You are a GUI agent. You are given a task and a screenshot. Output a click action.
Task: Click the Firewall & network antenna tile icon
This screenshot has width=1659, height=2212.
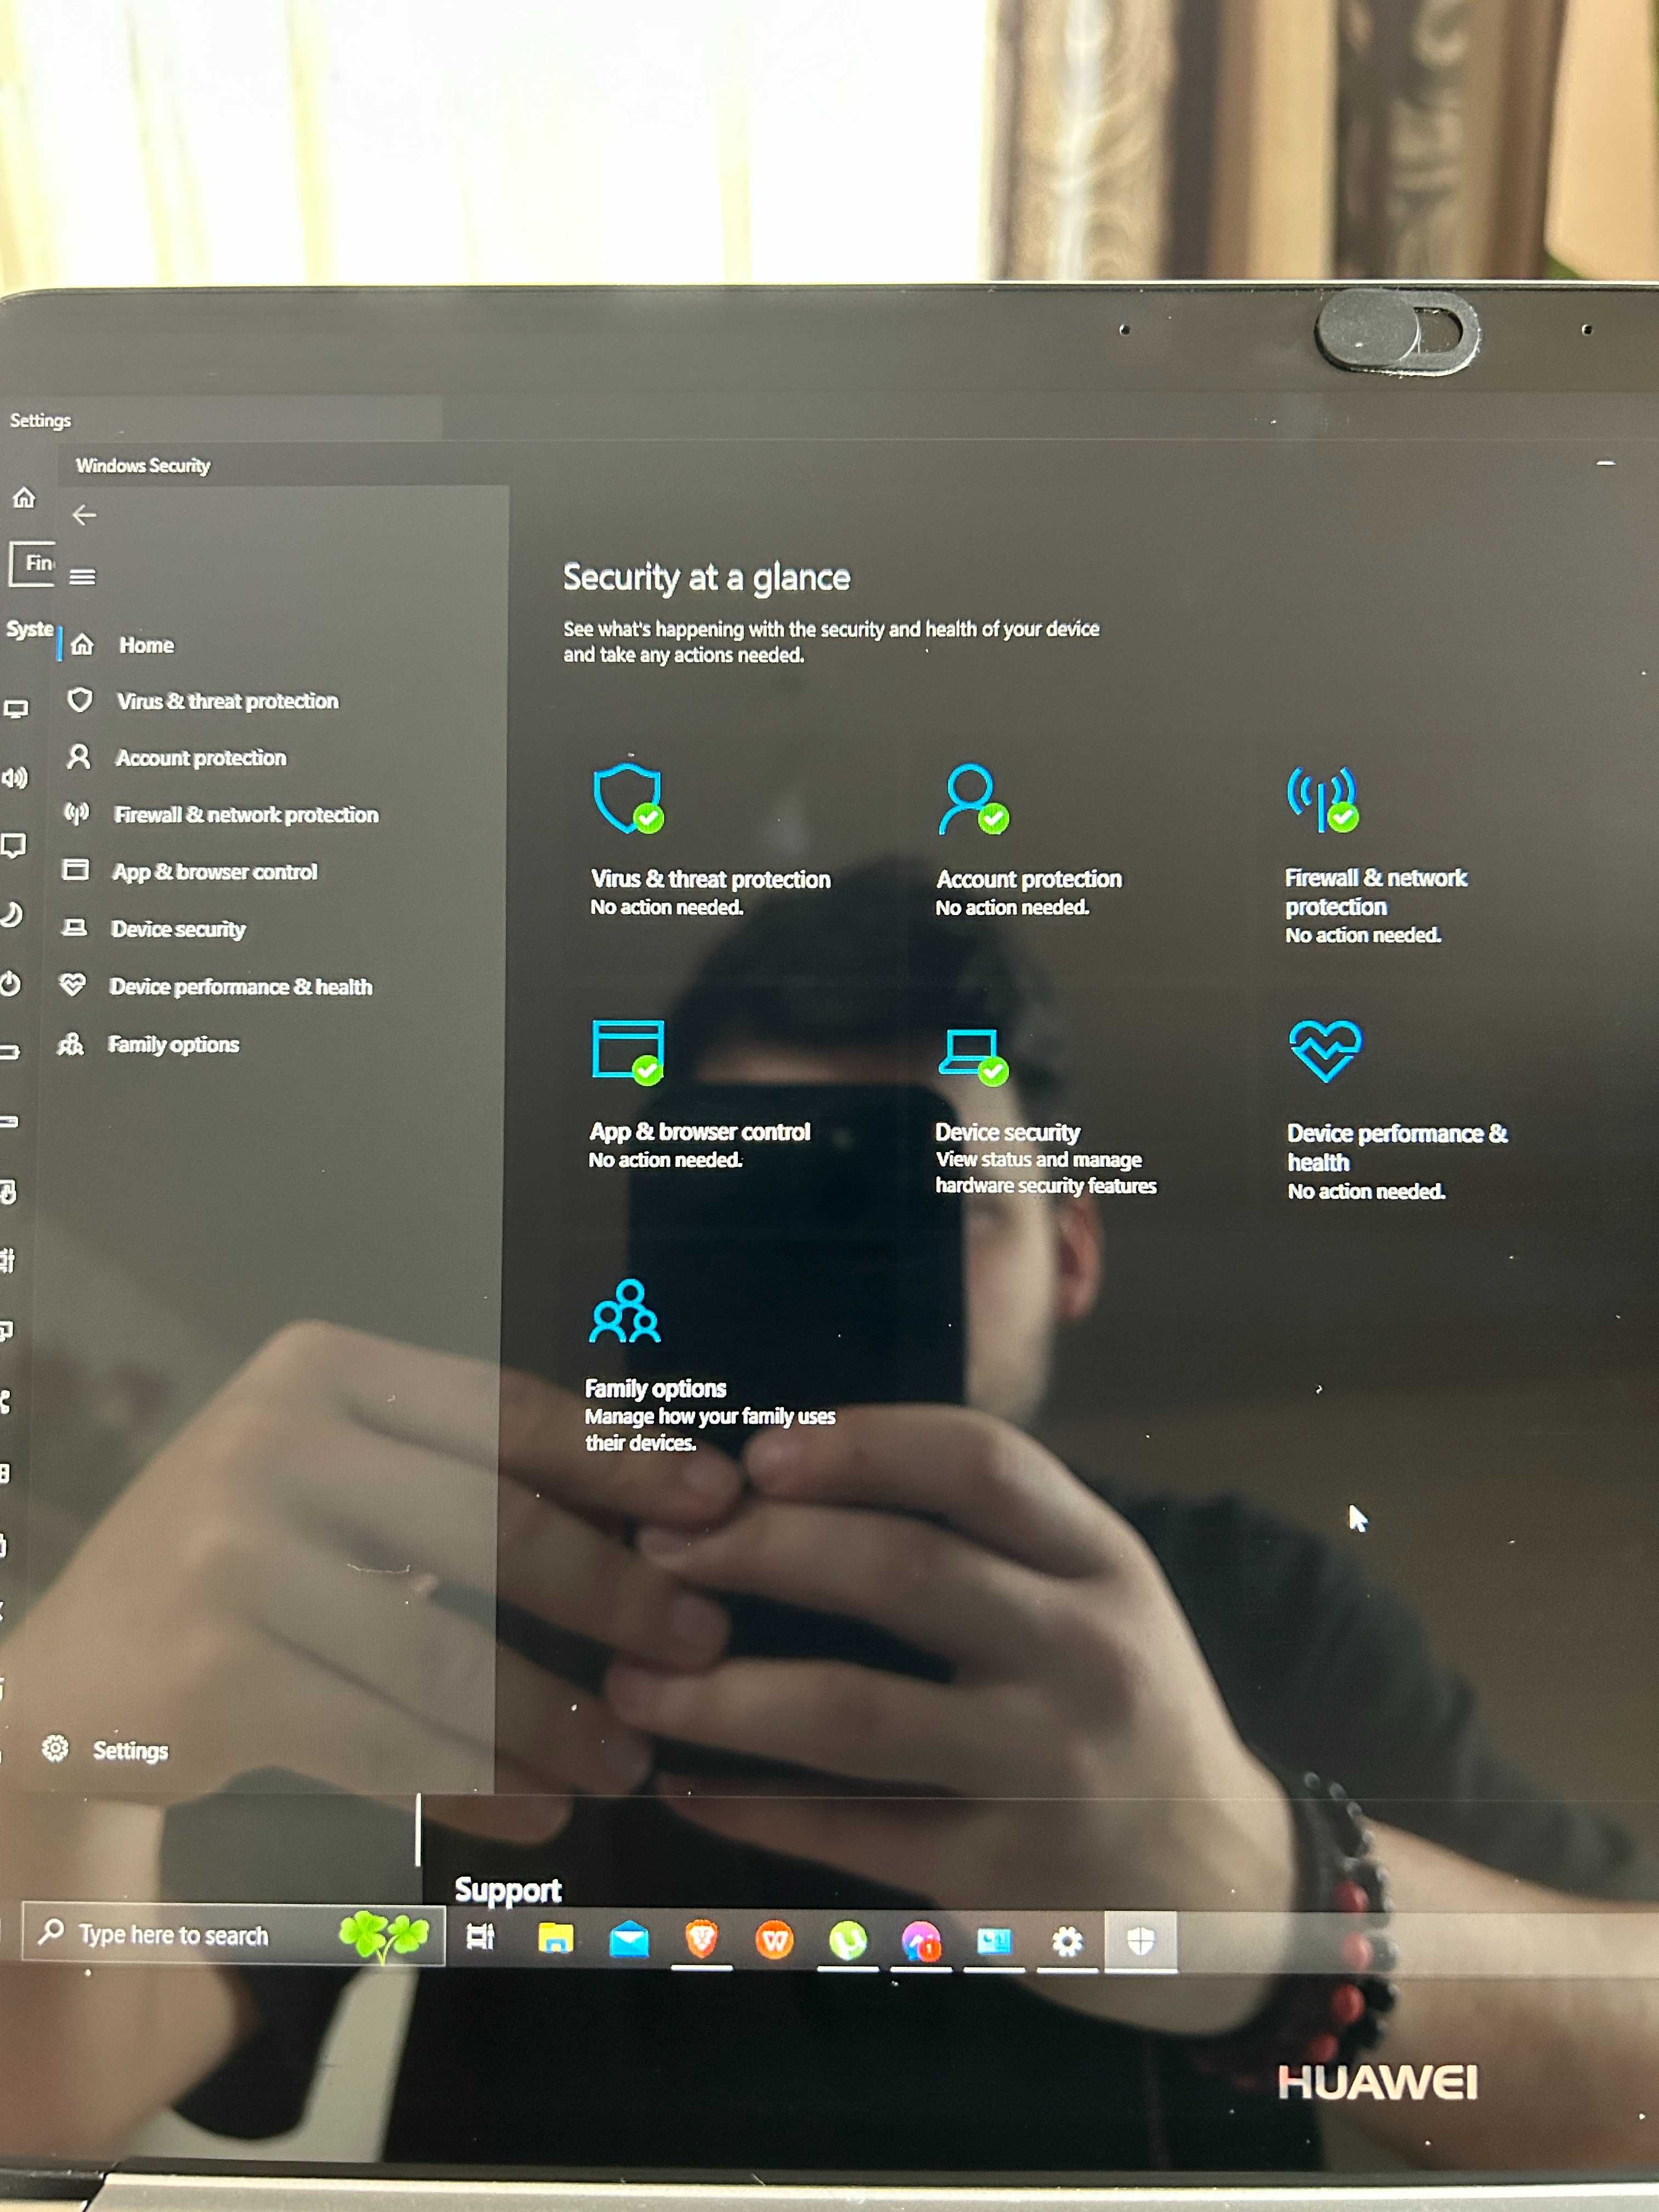[x=1323, y=799]
